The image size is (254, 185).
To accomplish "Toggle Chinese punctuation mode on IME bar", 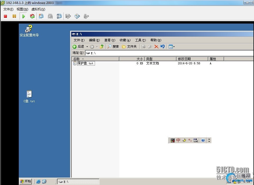I will (x=190, y=140).
